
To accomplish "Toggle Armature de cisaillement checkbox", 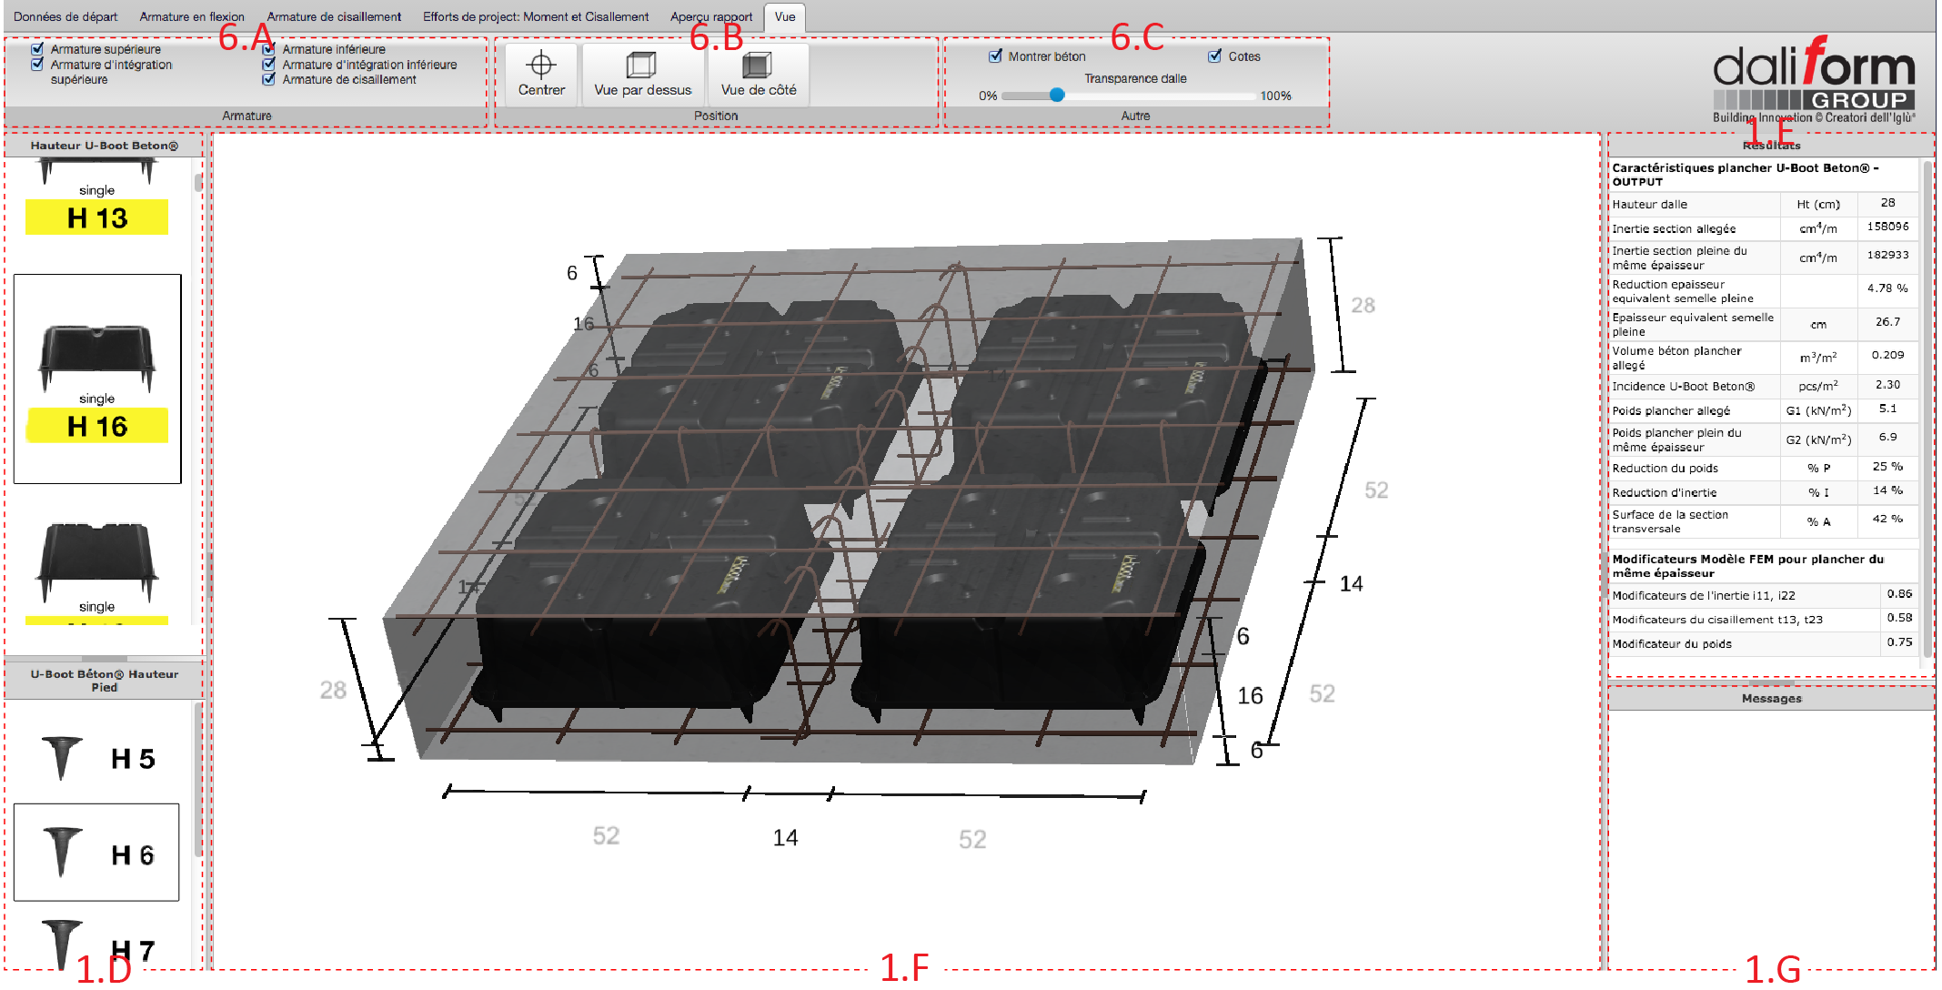I will coord(268,79).
